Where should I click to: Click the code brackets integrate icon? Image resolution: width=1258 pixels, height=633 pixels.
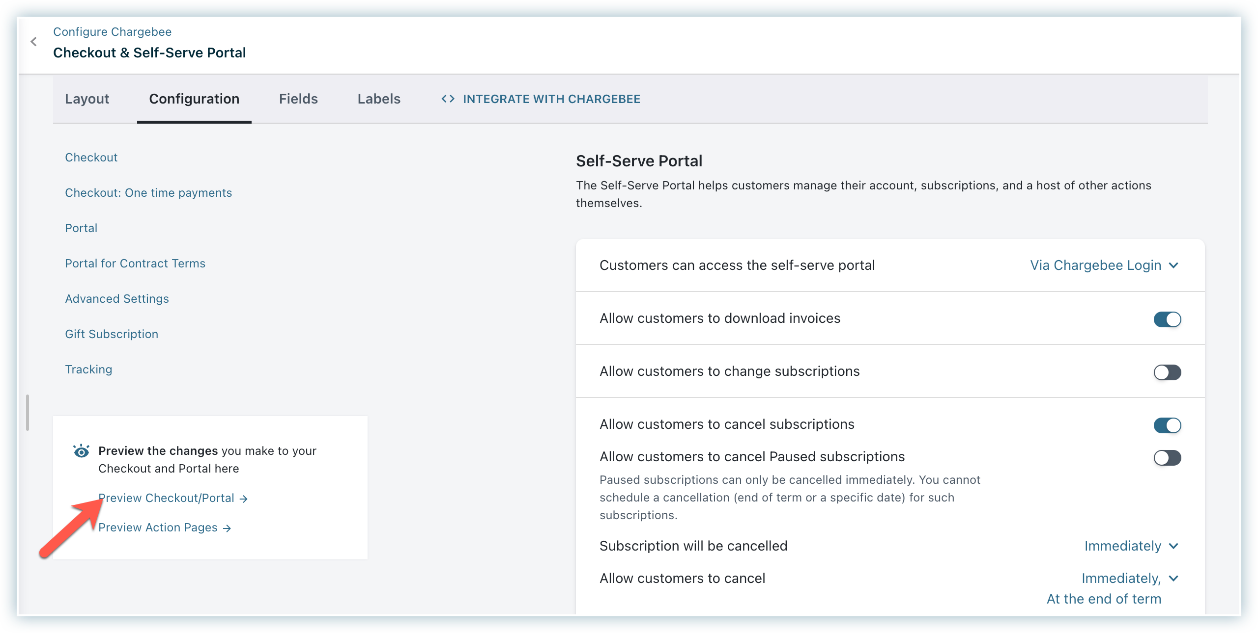(x=448, y=99)
